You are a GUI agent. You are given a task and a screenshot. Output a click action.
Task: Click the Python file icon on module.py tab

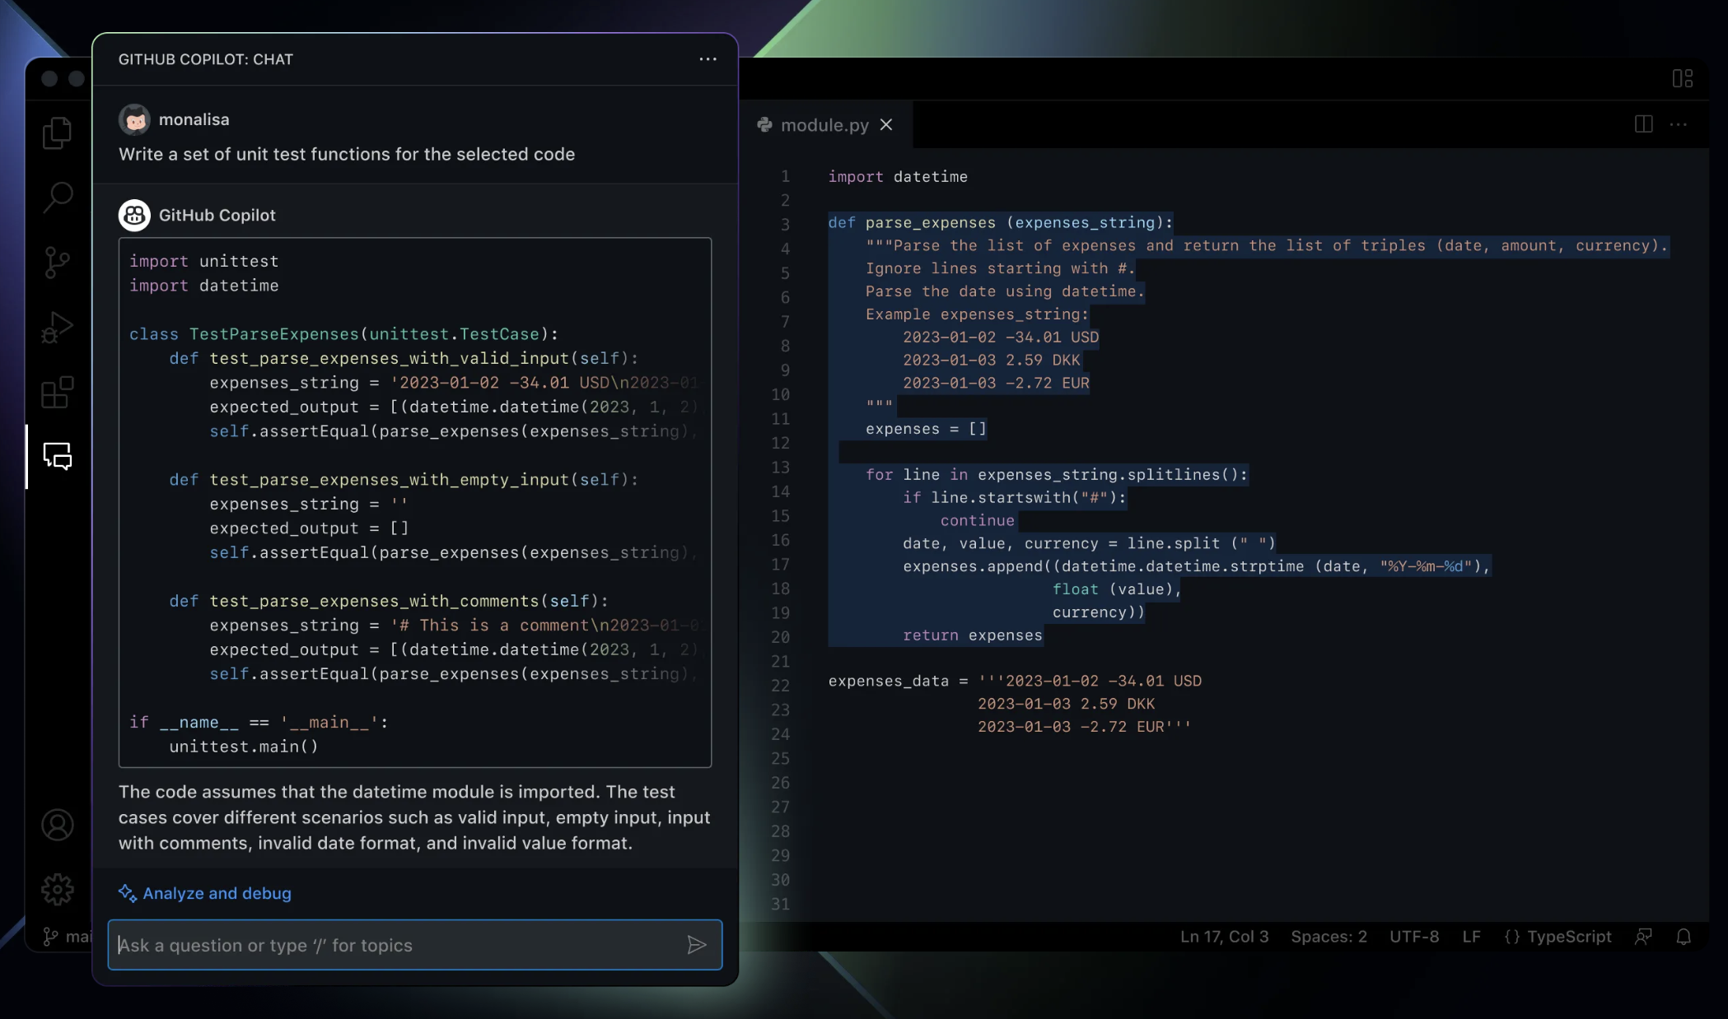[x=765, y=124]
